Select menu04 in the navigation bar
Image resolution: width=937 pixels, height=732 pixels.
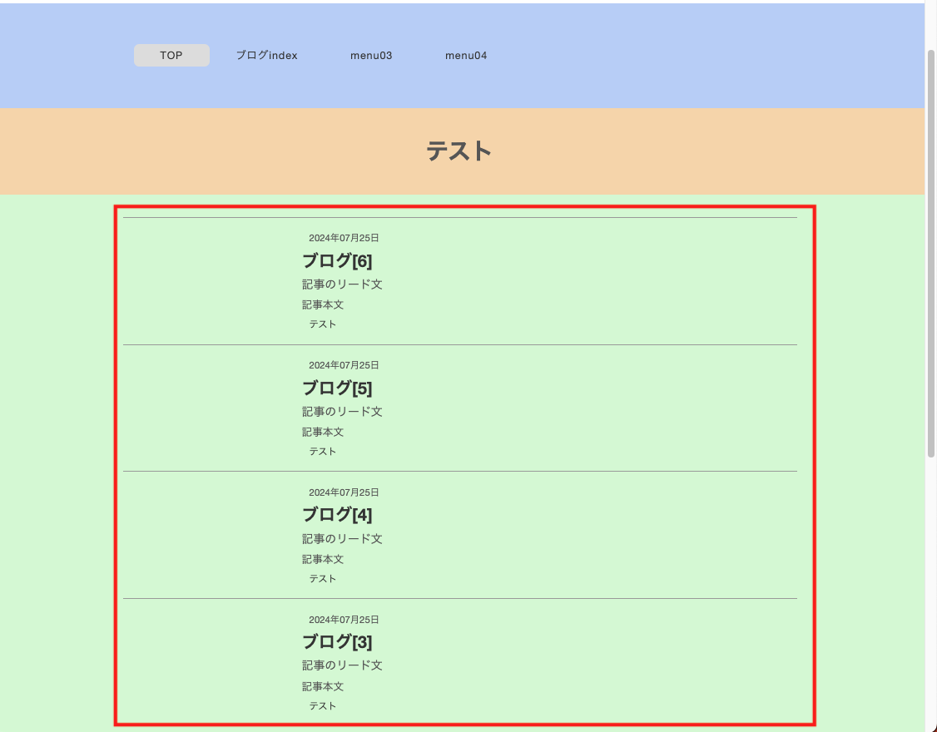pos(466,56)
